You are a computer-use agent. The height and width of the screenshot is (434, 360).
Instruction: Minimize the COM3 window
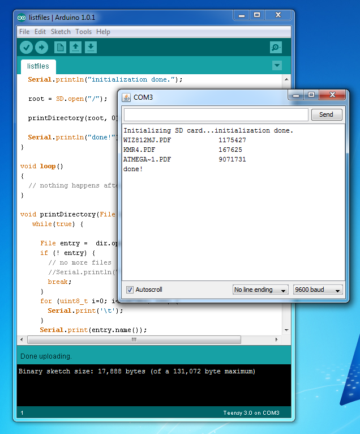(296, 95)
